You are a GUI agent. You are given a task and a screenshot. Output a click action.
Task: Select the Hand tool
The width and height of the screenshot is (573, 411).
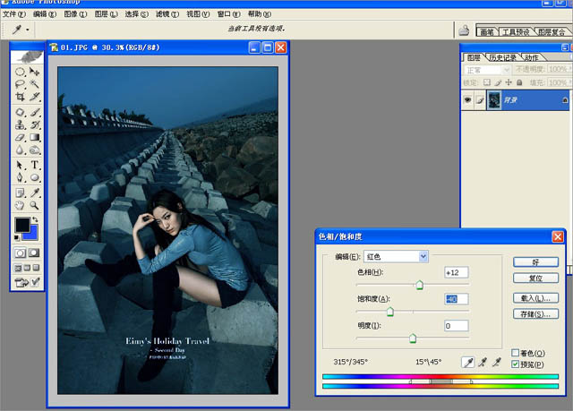point(20,206)
